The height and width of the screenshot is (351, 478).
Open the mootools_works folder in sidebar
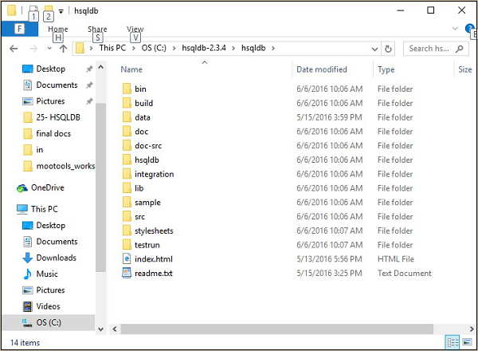pos(65,166)
